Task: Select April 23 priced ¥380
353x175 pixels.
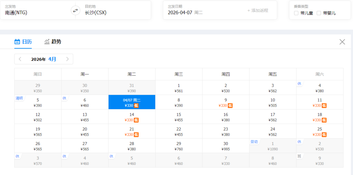Action: point(226,131)
